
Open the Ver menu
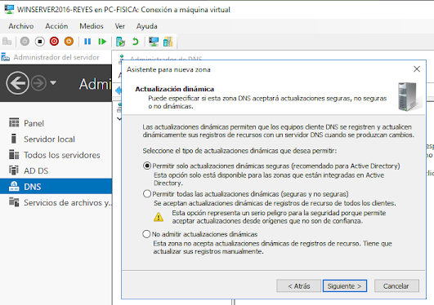(120, 26)
